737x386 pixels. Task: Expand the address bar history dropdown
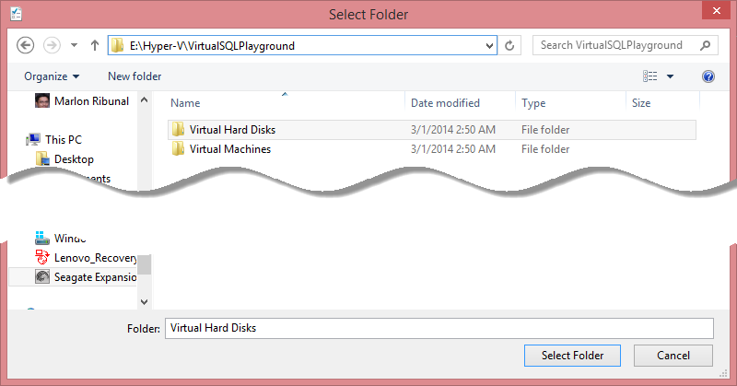pos(490,45)
